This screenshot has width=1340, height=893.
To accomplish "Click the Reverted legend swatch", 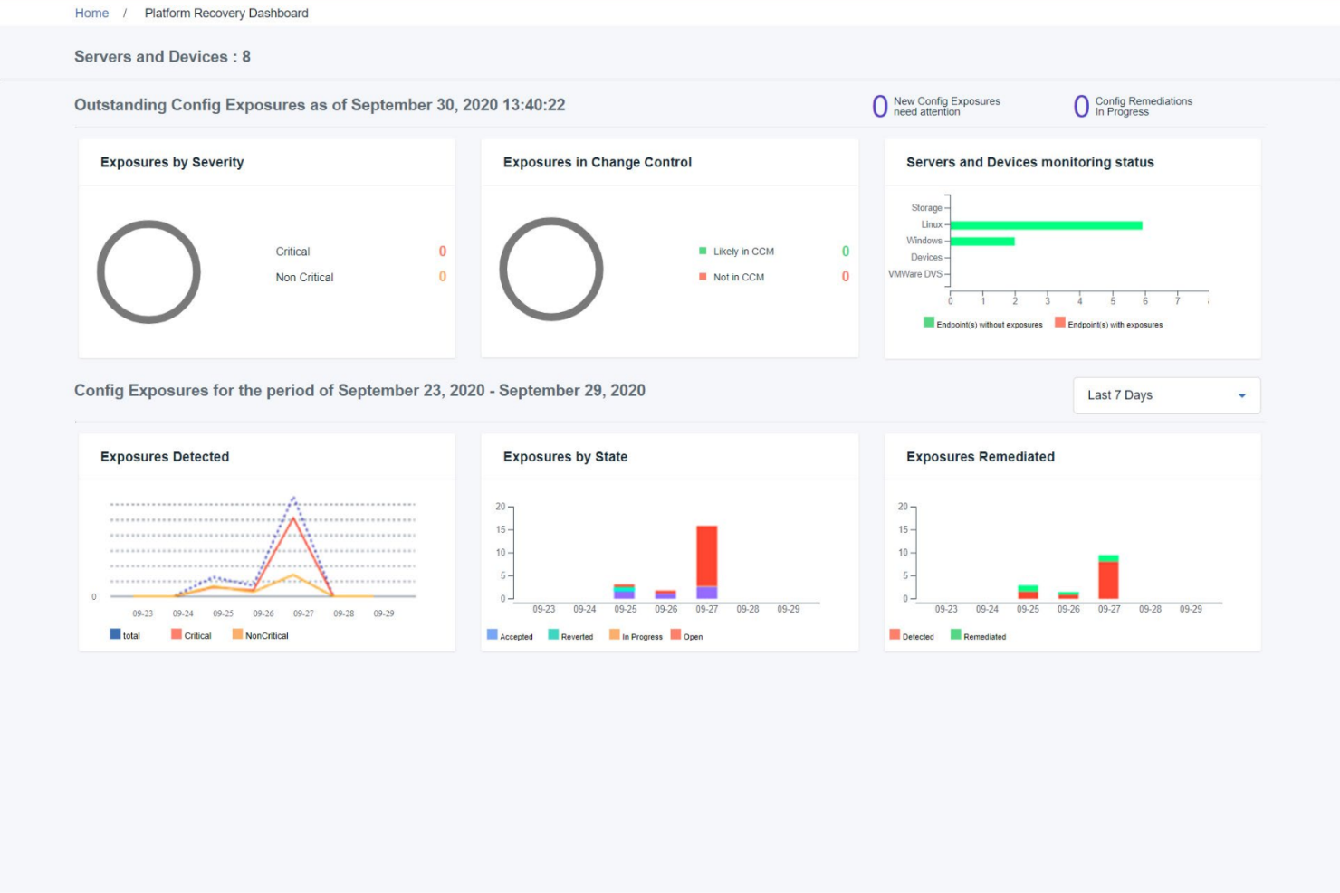I will (x=552, y=636).
